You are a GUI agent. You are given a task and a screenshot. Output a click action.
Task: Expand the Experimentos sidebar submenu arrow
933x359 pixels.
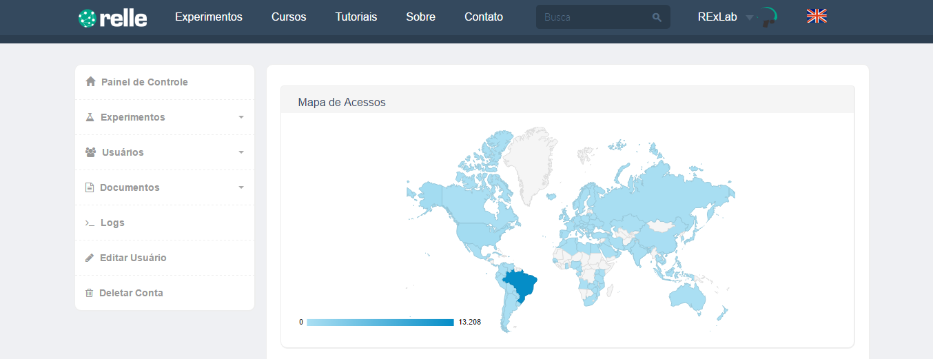[241, 117]
